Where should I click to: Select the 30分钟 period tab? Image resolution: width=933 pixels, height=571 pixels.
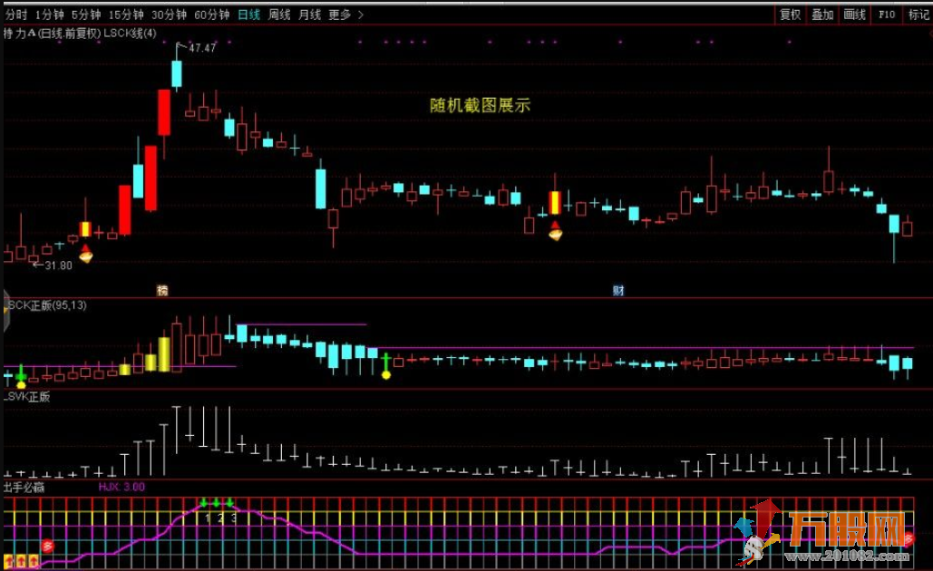coord(169,15)
